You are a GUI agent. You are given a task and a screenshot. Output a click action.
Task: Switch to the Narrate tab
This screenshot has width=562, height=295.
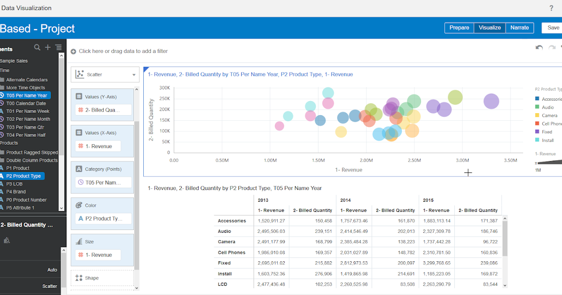pos(519,28)
